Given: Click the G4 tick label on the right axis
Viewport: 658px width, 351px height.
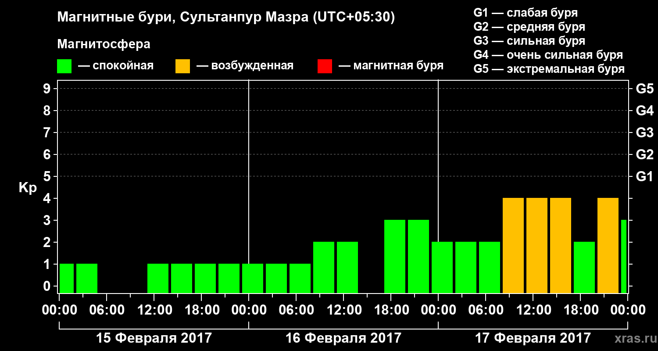Looking at the screenshot, I should (644, 111).
